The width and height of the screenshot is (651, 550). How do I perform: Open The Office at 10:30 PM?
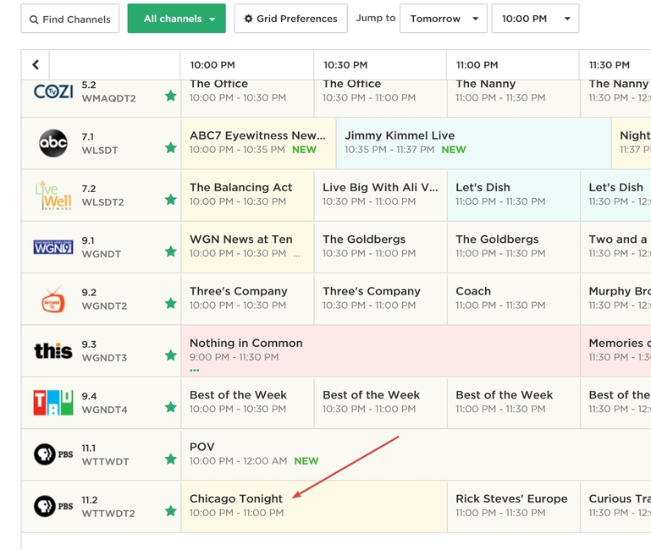click(380, 98)
